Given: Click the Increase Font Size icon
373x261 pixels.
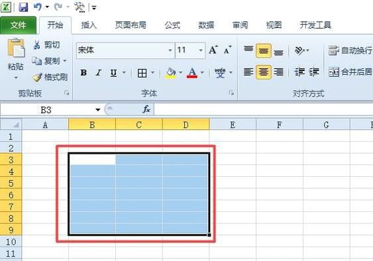Looking at the screenshot, I should [x=213, y=50].
